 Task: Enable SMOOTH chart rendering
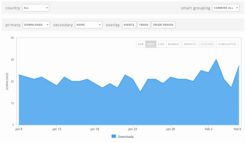click(190, 44)
